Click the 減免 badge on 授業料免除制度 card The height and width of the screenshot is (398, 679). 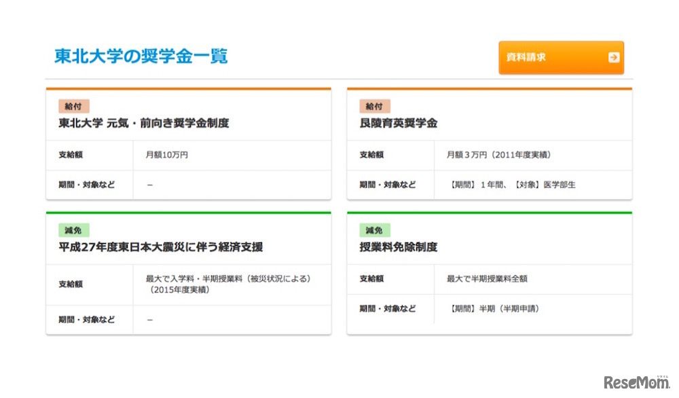pyautogui.click(x=375, y=230)
